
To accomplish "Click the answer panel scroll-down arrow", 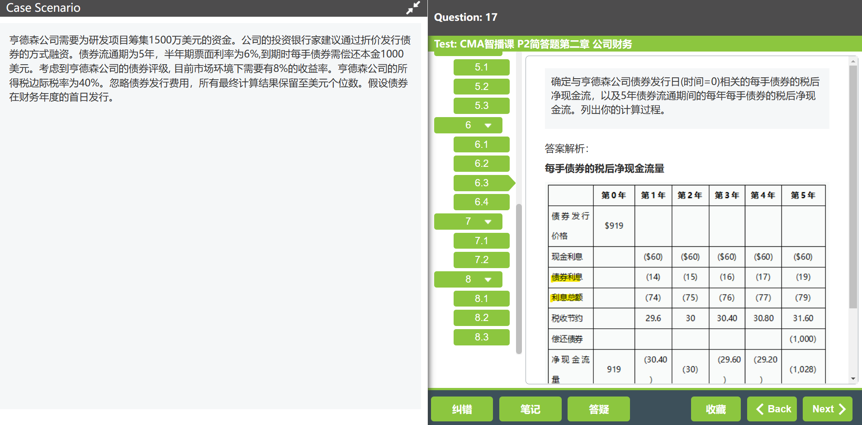I will click(x=853, y=379).
